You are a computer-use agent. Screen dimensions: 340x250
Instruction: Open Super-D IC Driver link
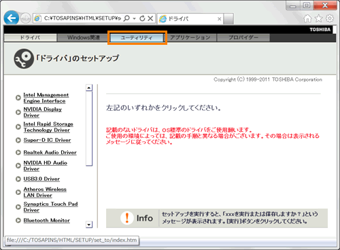tap(47, 140)
